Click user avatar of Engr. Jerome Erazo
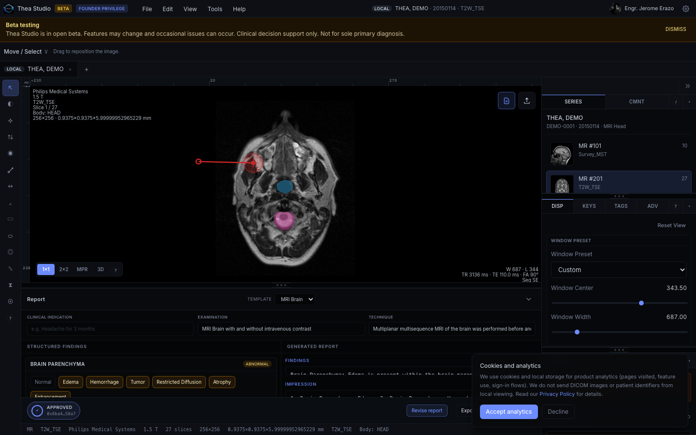The height and width of the screenshot is (435, 696). (x=615, y=9)
